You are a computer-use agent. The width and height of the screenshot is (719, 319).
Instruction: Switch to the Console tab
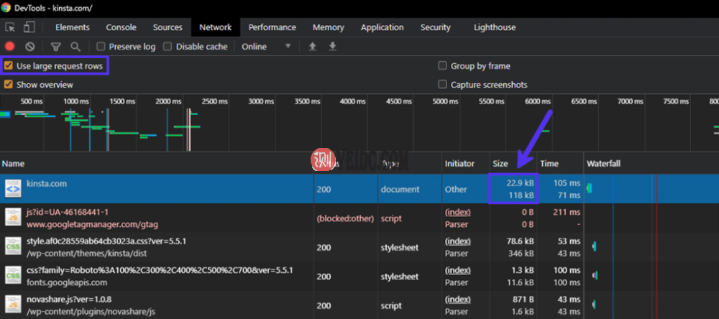point(121,27)
